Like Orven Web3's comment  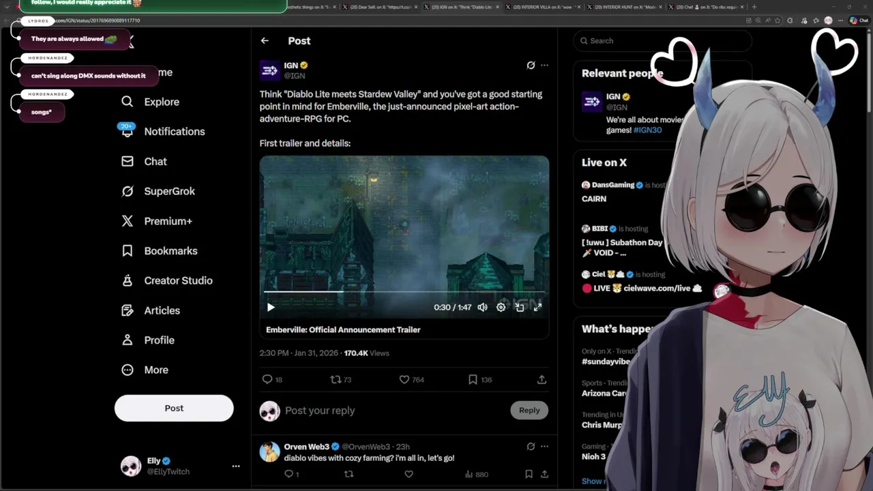point(409,474)
